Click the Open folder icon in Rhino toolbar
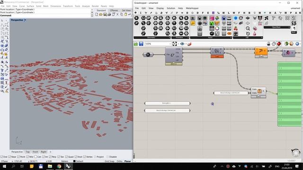This screenshot has width=303, height=170. coord(101,15)
